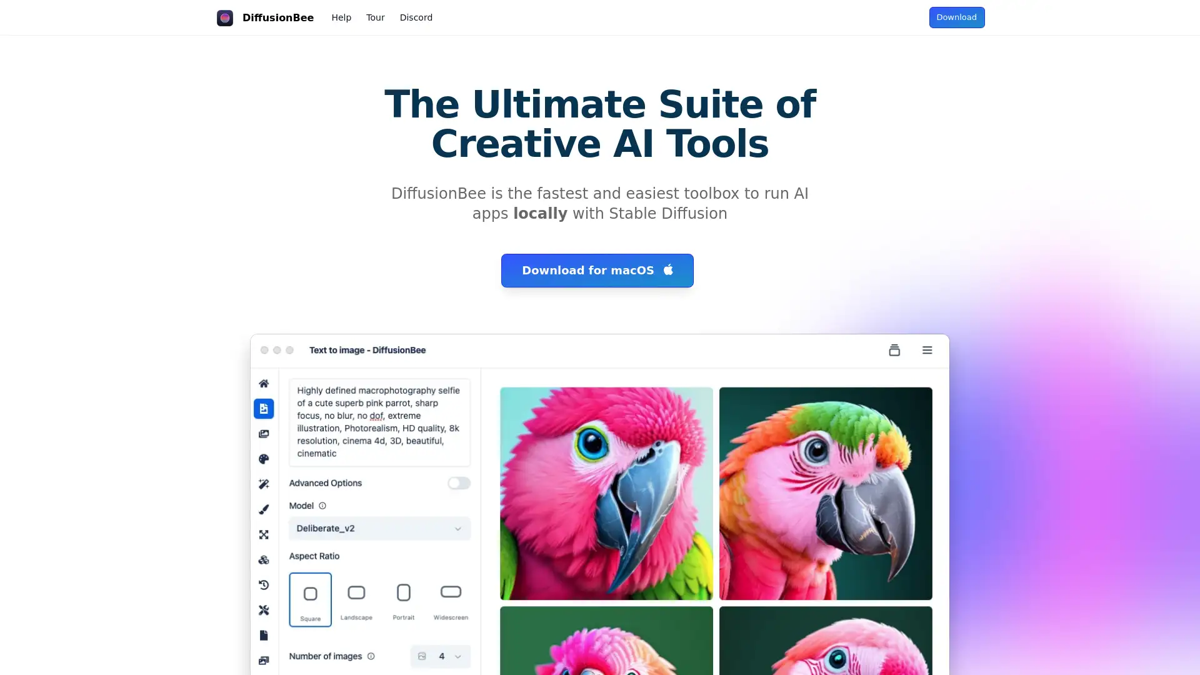Select the home/dashboard panel icon
This screenshot has width=1200, height=675.
point(264,382)
